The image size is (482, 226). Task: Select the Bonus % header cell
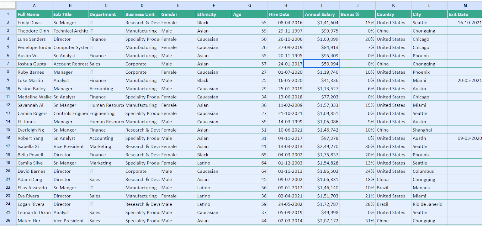(358, 14)
